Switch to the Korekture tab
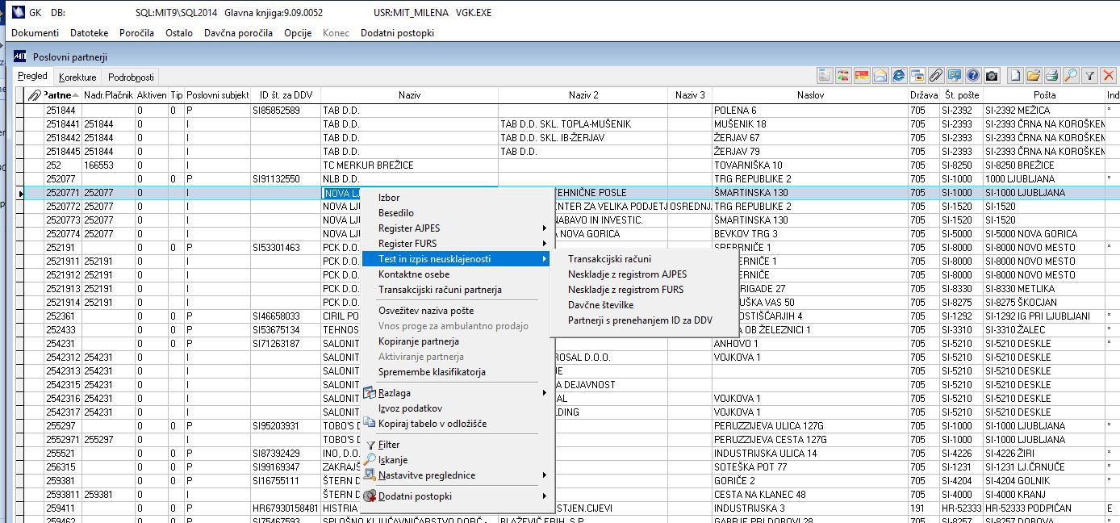Screen dimensions: 1120x523 (x=77, y=77)
